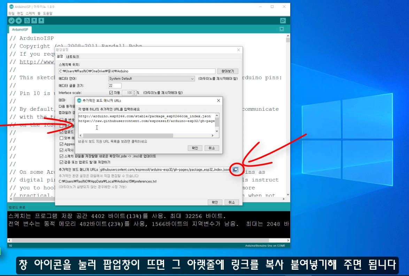
Task: Click the Arduino logo in the main title bar
Action: coord(11,7)
